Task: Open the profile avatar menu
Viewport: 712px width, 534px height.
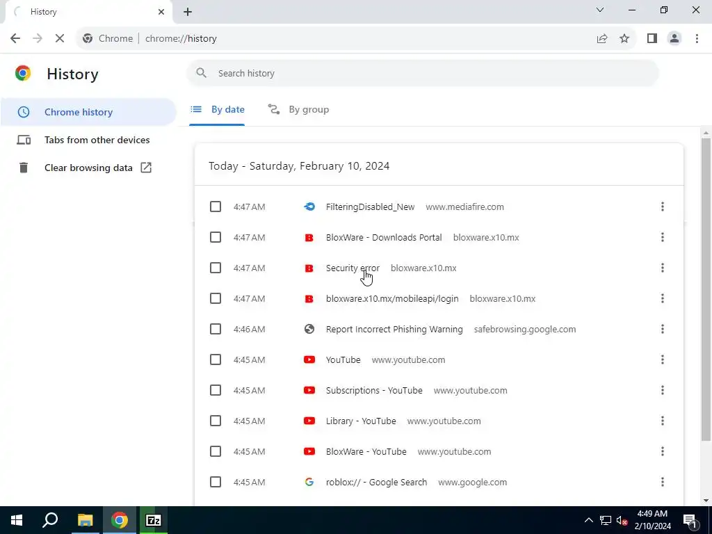Action: pos(674,39)
